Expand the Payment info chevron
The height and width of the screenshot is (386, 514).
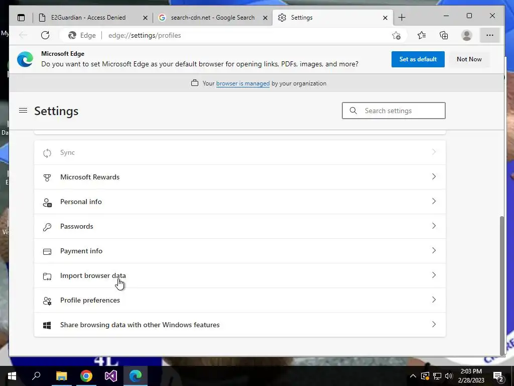click(x=434, y=250)
